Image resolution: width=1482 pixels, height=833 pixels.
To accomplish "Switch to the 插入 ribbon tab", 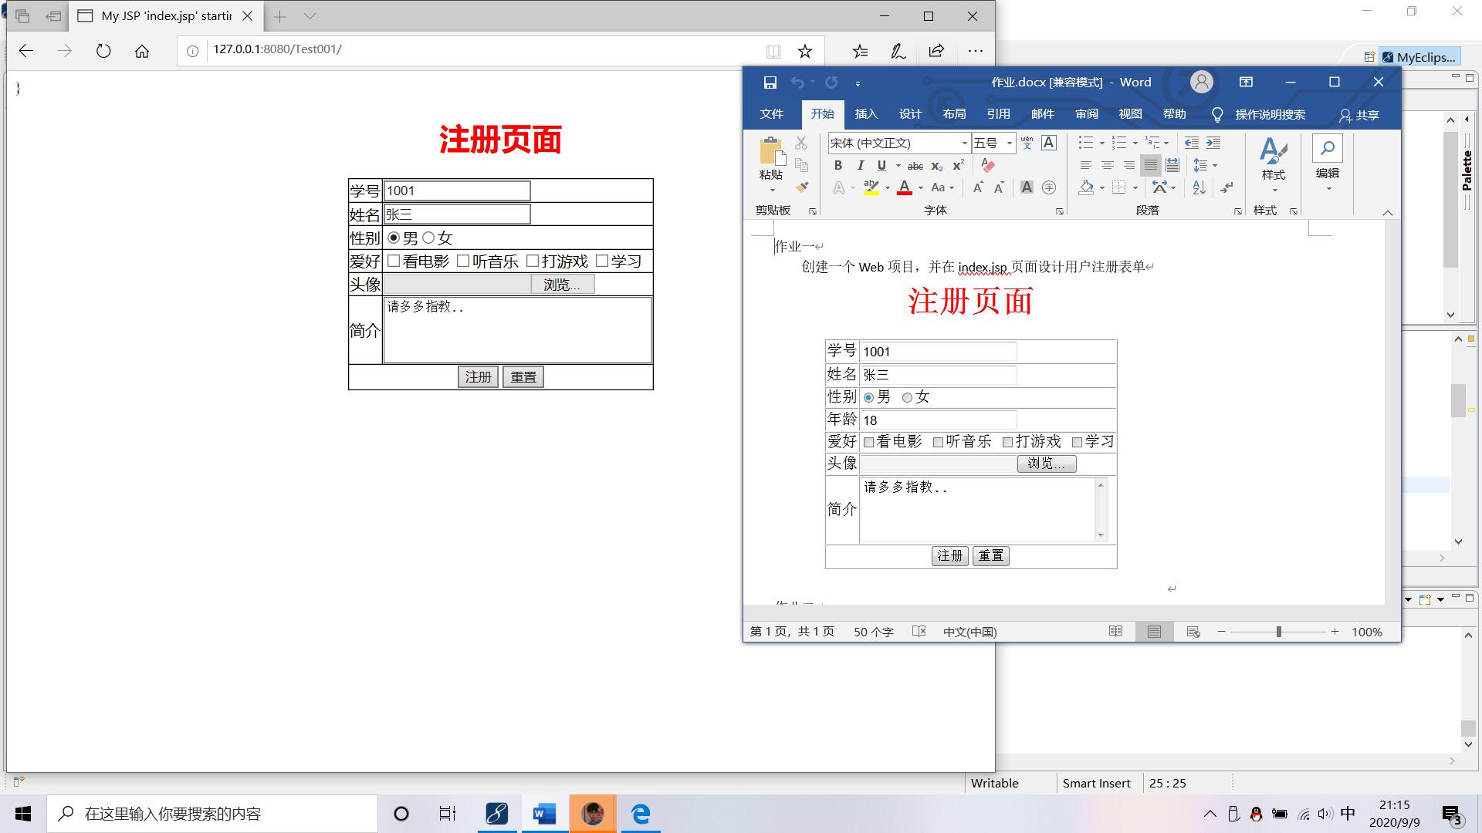I will coord(866,114).
